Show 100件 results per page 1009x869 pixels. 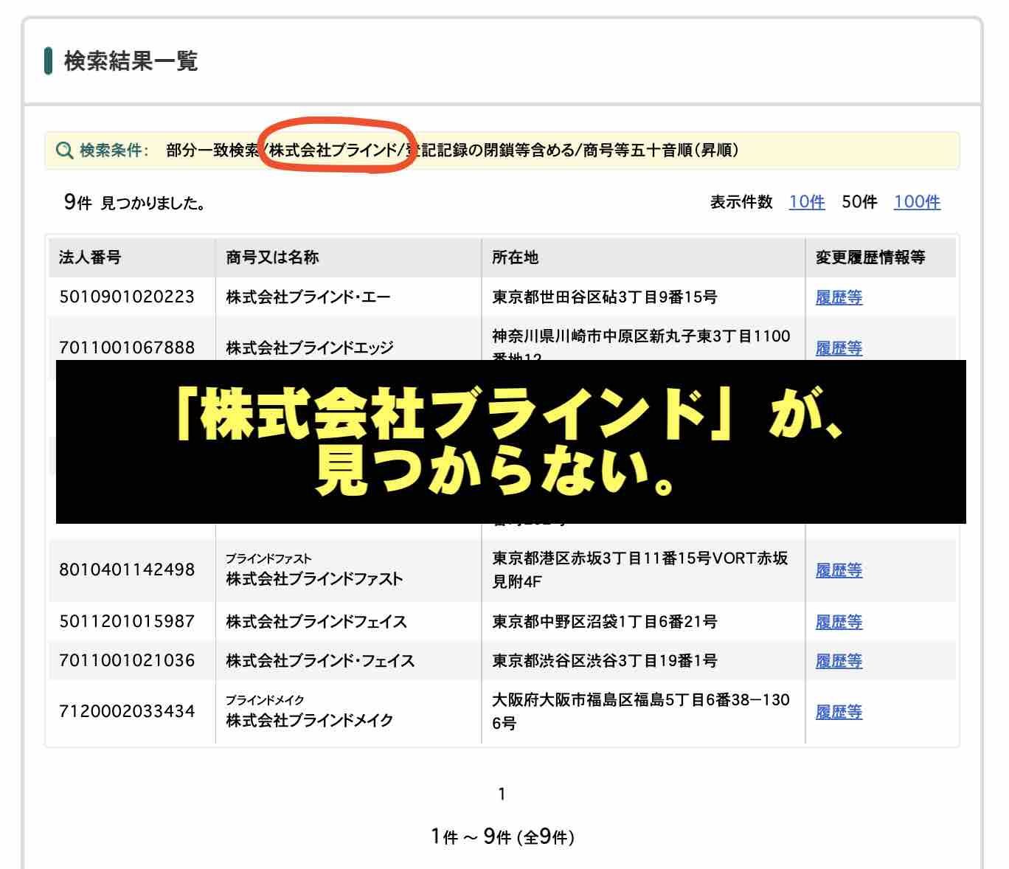917,201
